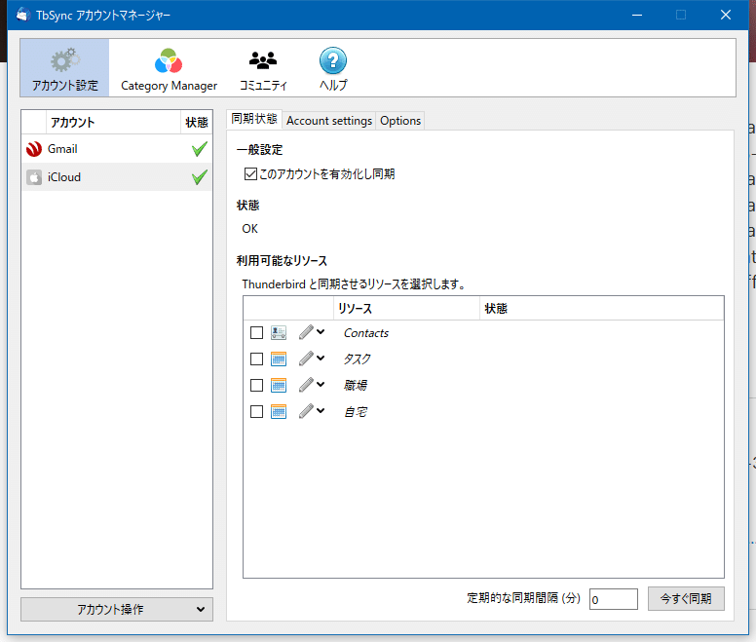Toggle このアカウントを有効化し同期 checkbox
Screen dimensions: 756x642
pyautogui.click(x=250, y=173)
